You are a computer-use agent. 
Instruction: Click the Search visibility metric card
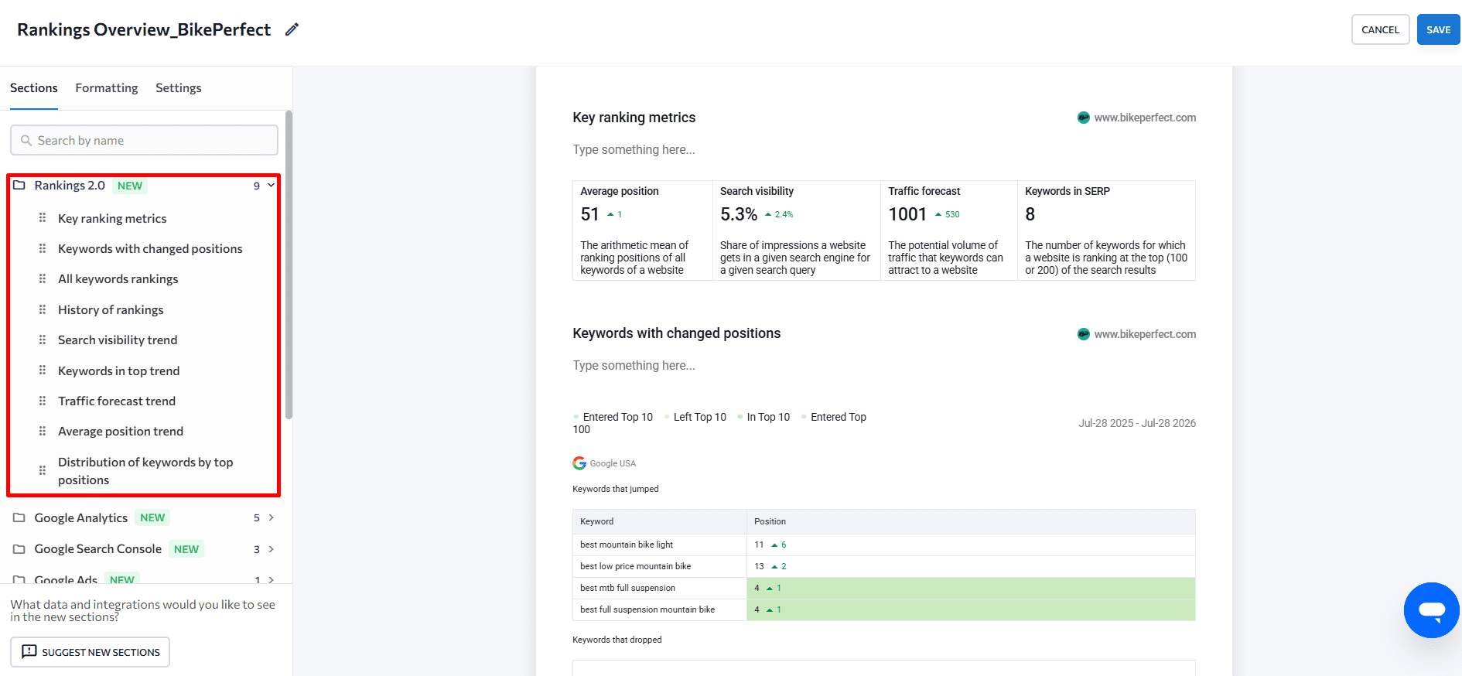click(x=797, y=230)
